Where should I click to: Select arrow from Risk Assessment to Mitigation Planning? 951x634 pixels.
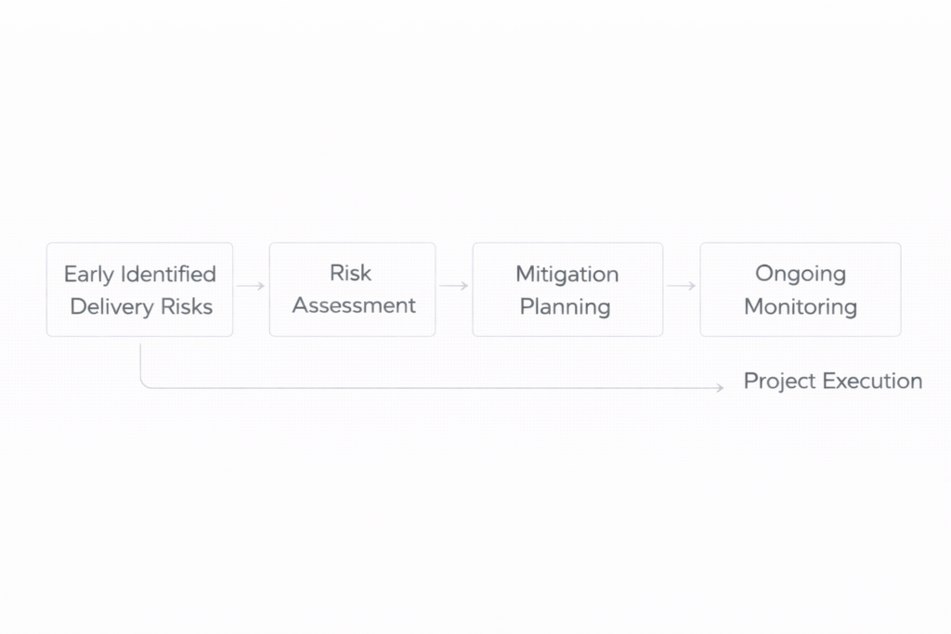click(453, 286)
